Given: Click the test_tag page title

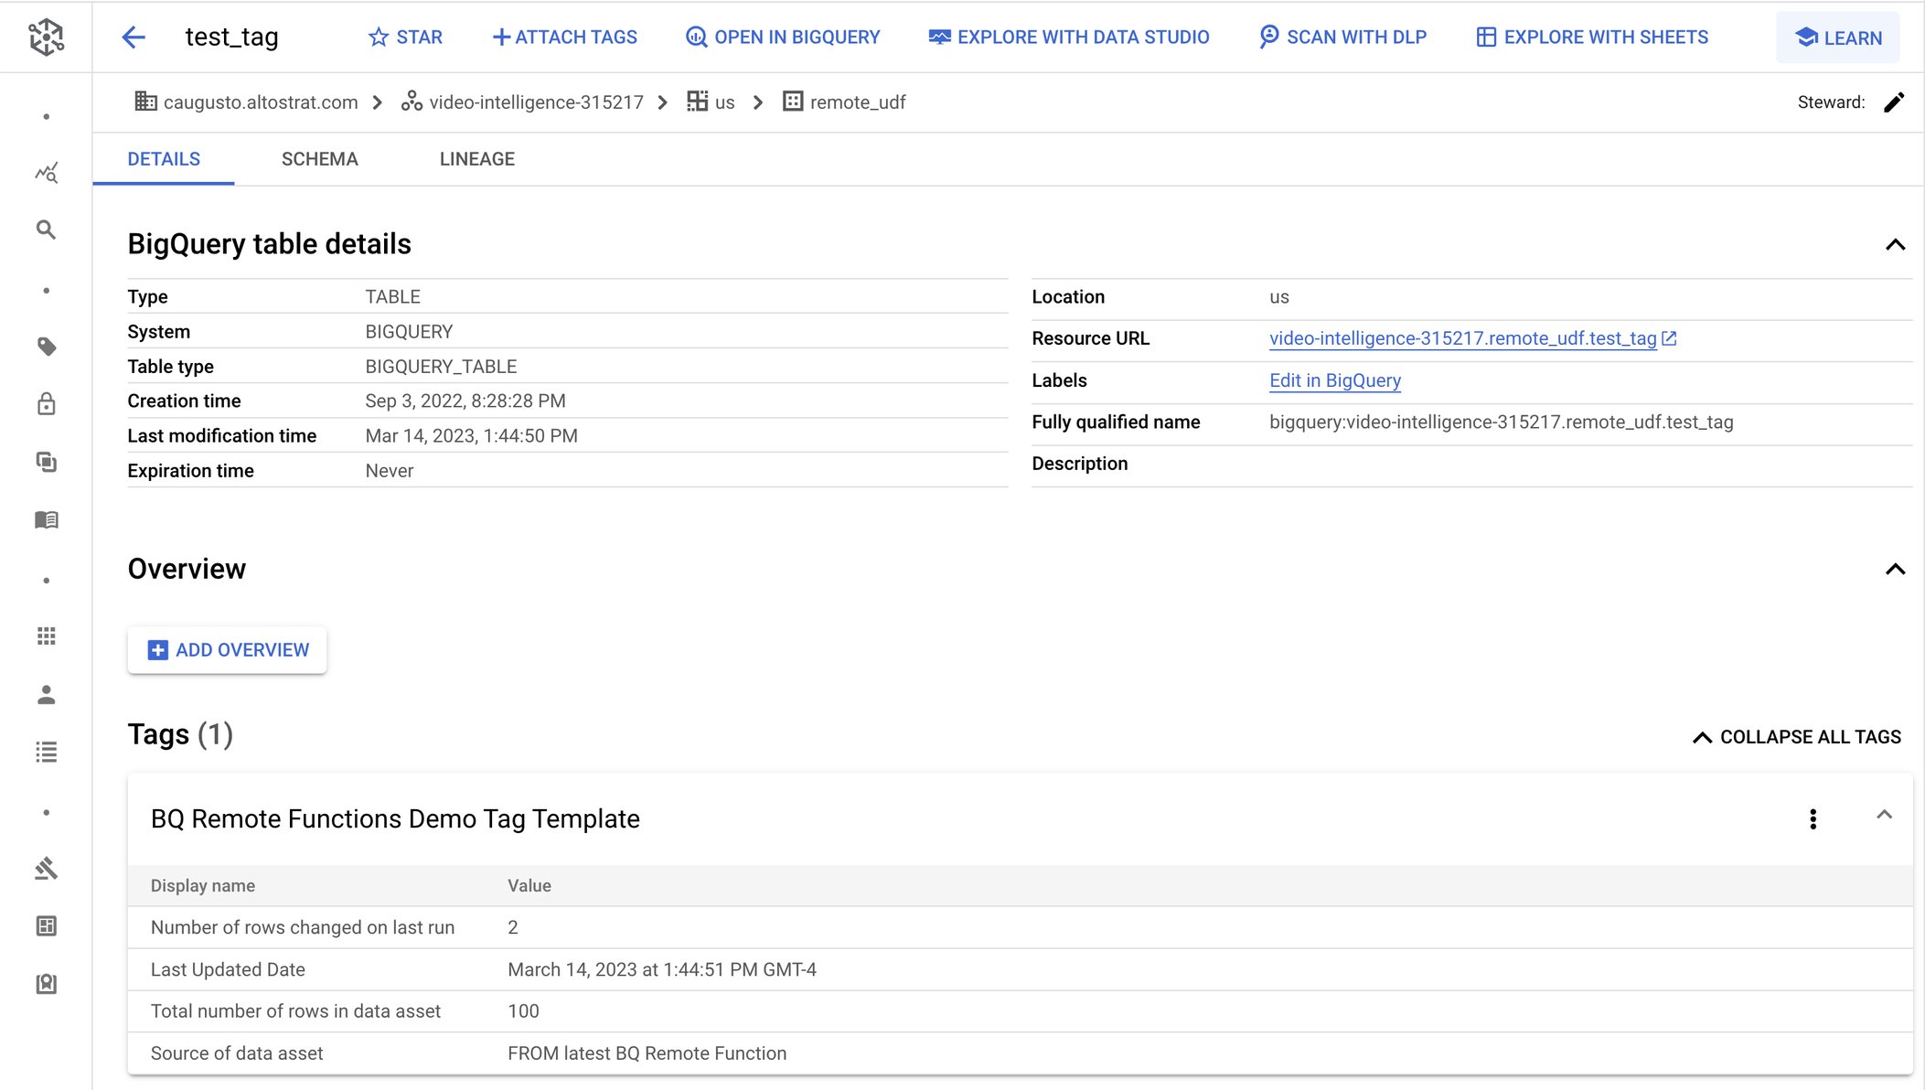Looking at the screenshot, I should pos(231,37).
